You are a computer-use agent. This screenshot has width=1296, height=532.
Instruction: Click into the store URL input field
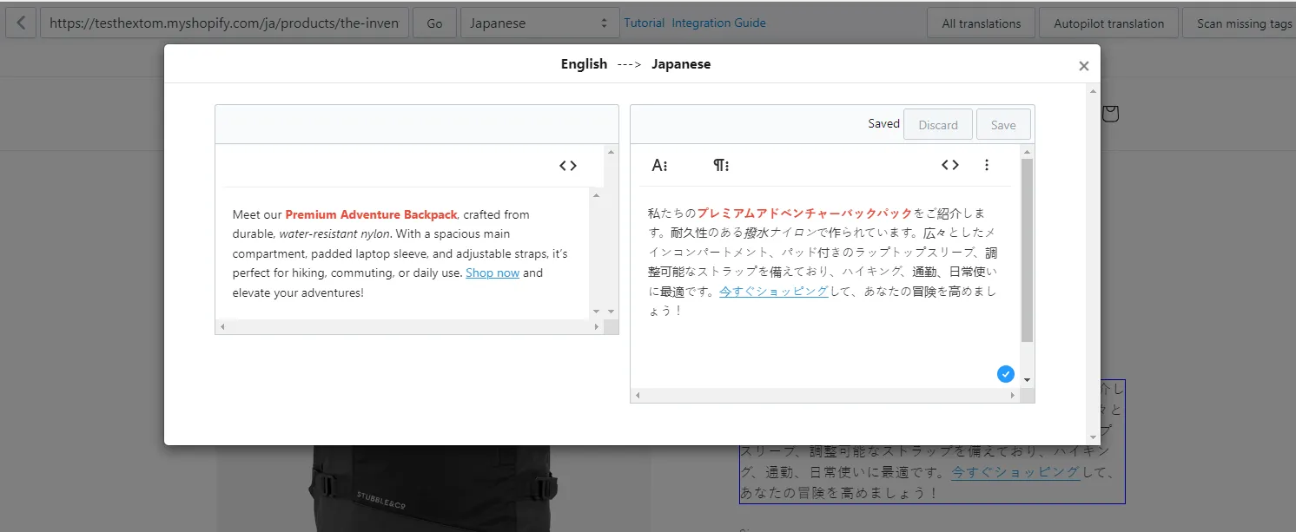(x=224, y=23)
